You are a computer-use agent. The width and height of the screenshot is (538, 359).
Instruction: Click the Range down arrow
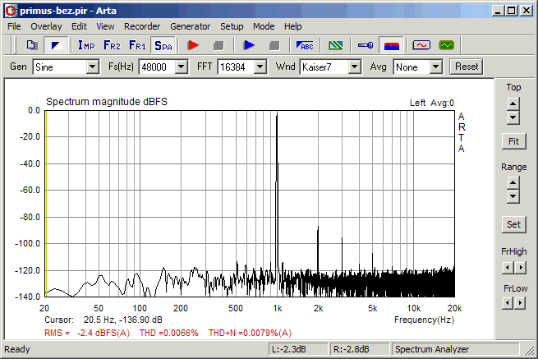513,196
